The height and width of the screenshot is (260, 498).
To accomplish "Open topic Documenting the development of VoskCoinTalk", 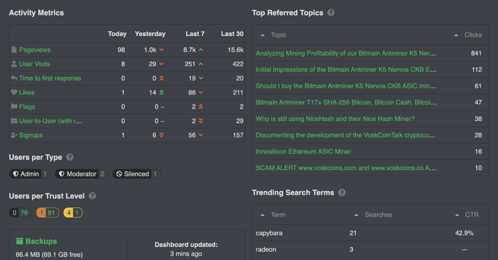I will coord(346,135).
